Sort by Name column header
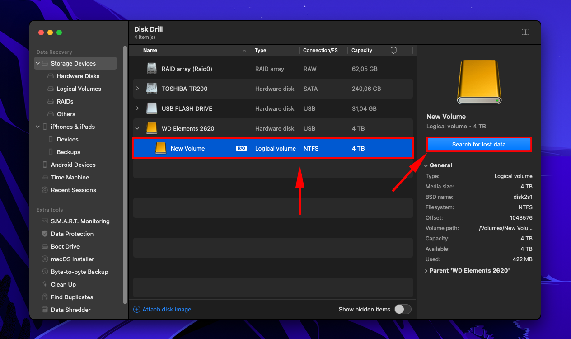 (150, 50)
